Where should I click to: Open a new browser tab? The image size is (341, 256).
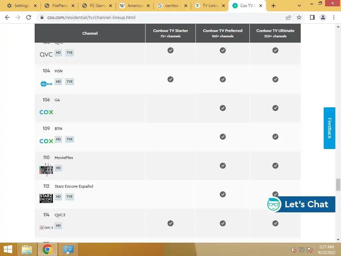point(273,6)
